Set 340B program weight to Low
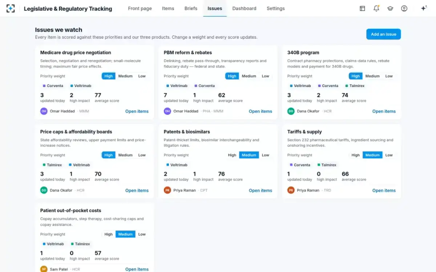 coord(389,76)
